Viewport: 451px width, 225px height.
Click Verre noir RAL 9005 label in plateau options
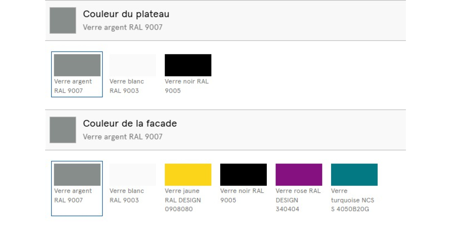pyautogui.click(x=187, y=86)
